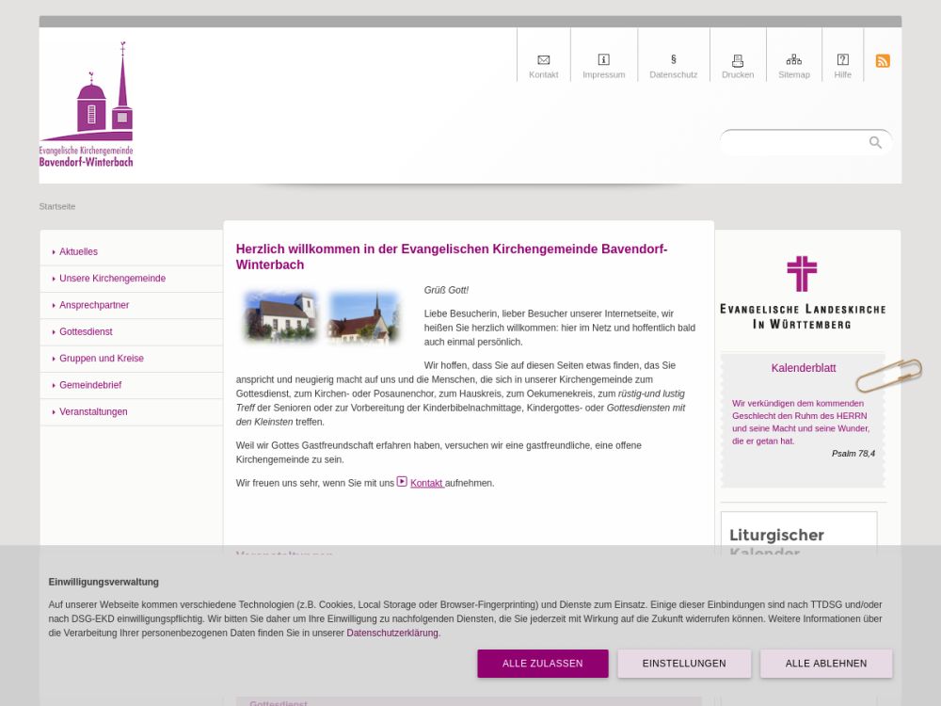Open the Impressum info icon
The height and width of the screenshot is (706, 941).
pos(603,60)
